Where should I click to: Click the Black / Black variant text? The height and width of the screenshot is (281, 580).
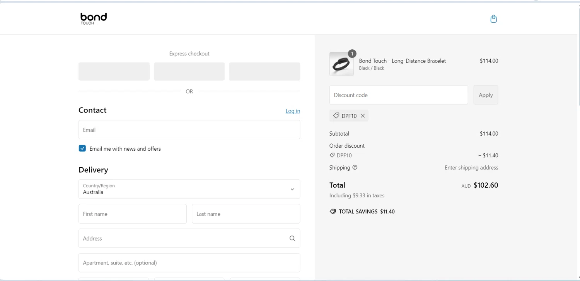pyautogui.click(x=372, y=68)
